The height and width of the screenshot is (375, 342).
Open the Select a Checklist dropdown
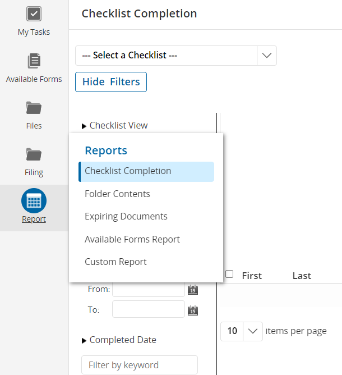tap(175, 56)
